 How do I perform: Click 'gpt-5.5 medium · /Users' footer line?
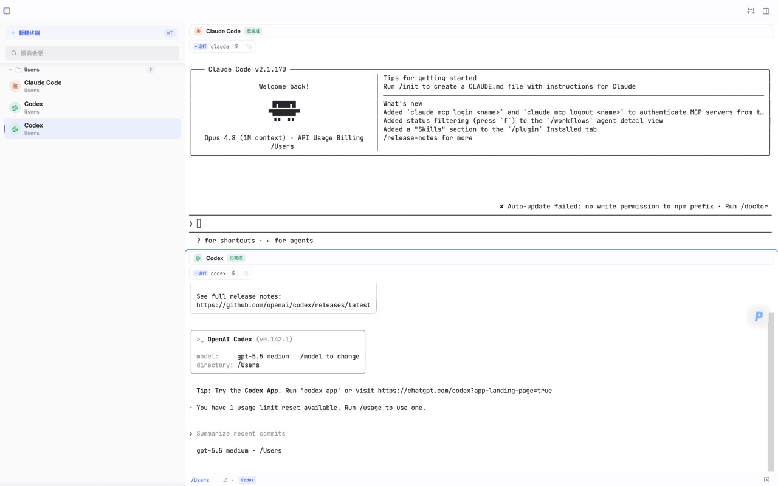[x=239, y=451]
